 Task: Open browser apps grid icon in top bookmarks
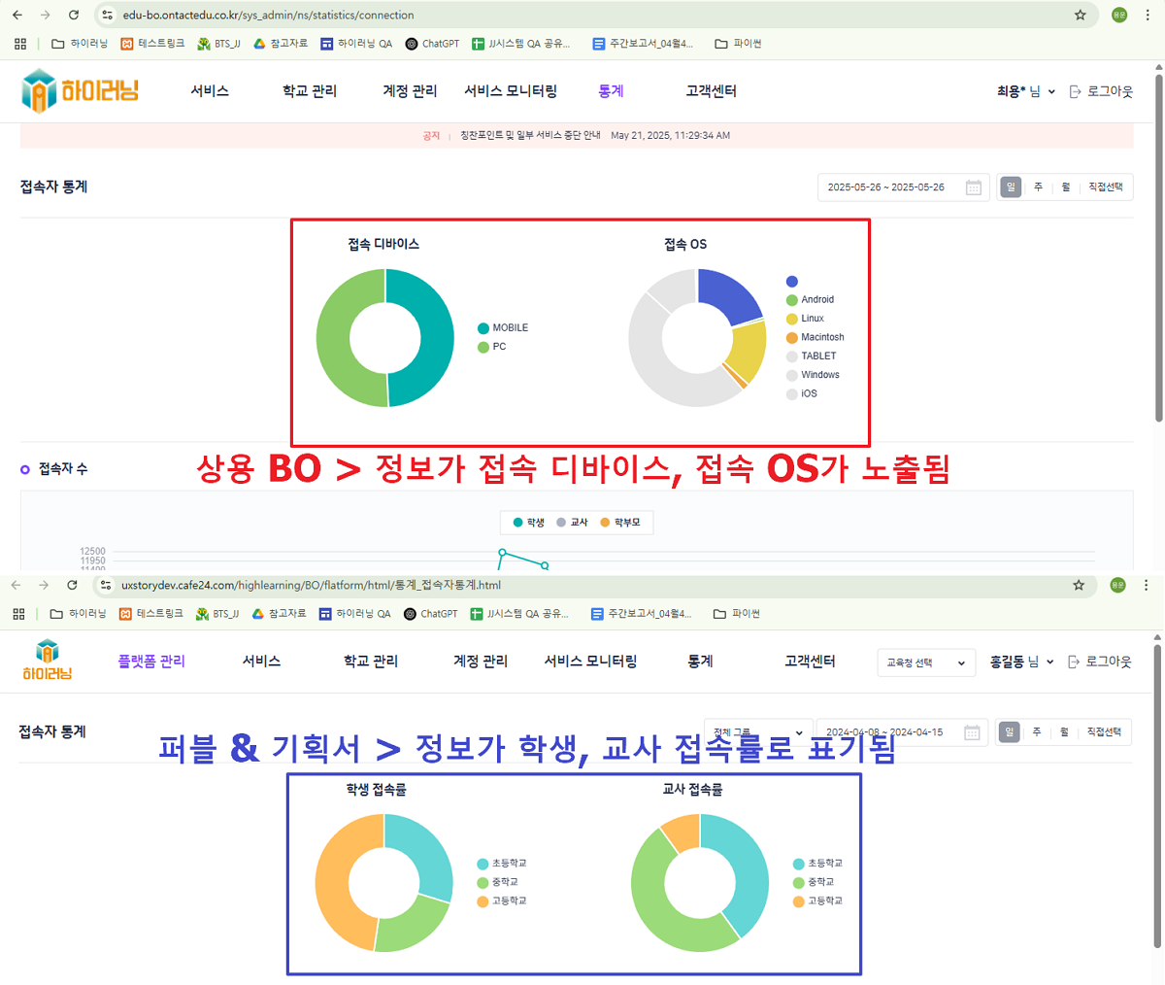20,44
